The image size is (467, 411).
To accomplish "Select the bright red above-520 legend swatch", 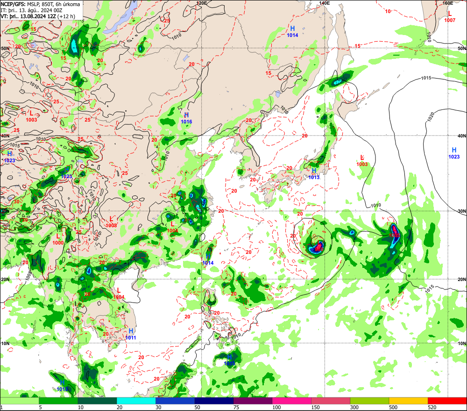I will 447,401.
